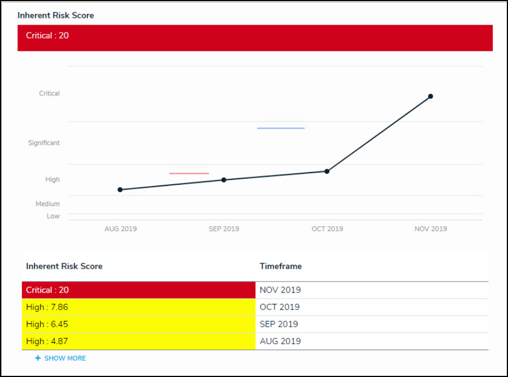Click the plus icon beside SHOW MORE
Image resolution: width=508 pixels, height=377 pixels.
[38, 358]
